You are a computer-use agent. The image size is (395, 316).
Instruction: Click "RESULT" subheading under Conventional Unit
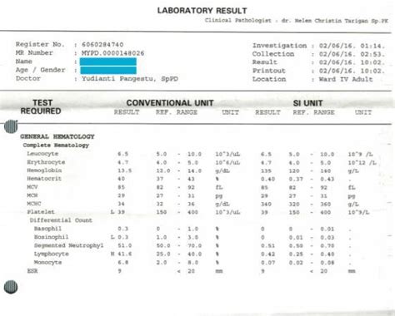pos(127,112)
